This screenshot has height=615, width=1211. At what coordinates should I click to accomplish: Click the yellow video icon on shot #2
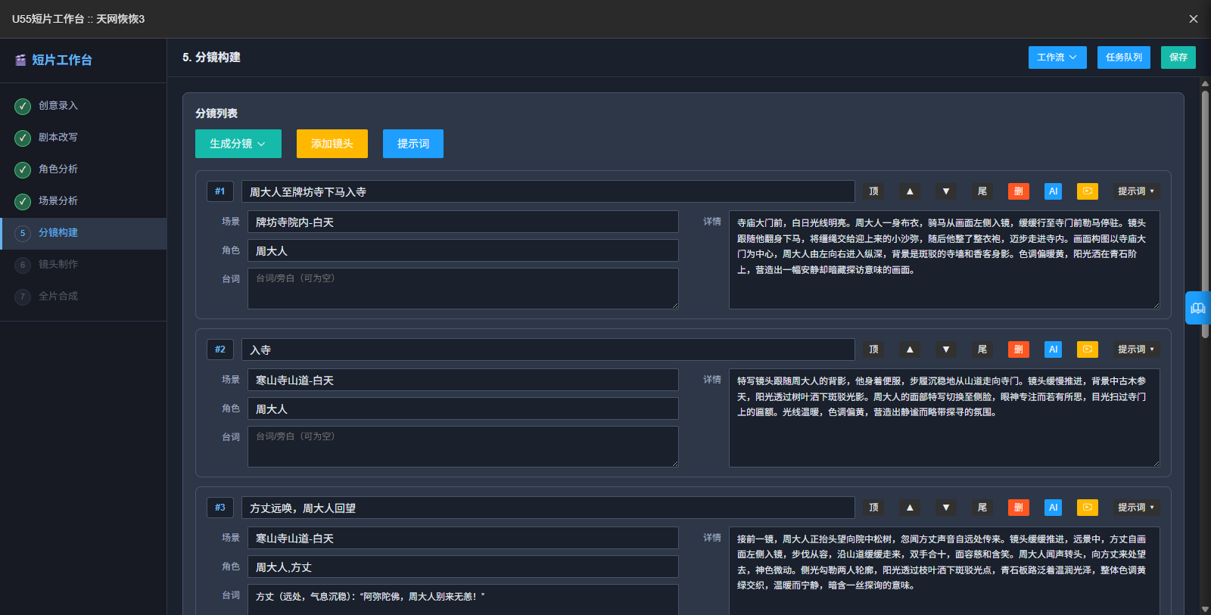1087,349
